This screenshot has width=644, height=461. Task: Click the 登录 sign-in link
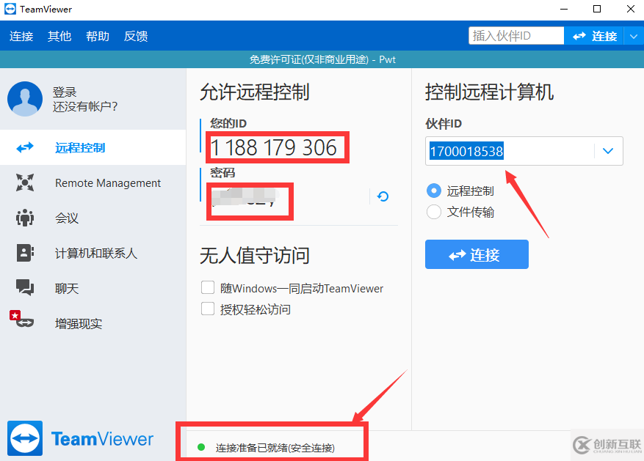(x=65, y=92)
